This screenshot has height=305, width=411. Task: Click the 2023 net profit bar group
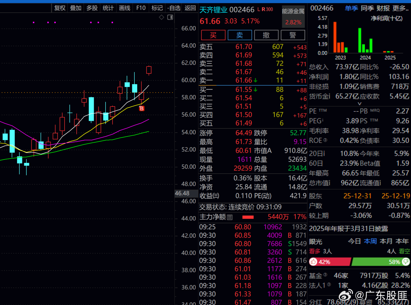pos(341,37)
